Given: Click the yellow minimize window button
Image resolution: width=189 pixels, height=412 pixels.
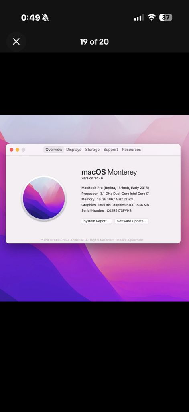Looking at the screenshot, I should 17,150.
